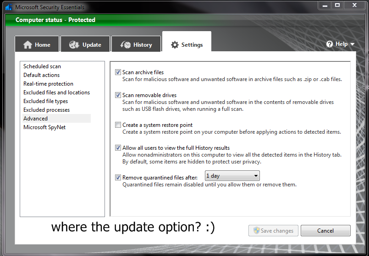Go to the History tab
This screenshot has height=256, width=369.
click(x=136, y=44)
